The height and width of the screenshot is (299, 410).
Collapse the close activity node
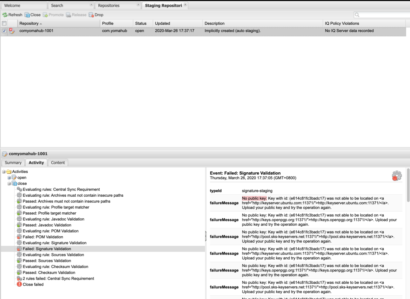(9, 184)
